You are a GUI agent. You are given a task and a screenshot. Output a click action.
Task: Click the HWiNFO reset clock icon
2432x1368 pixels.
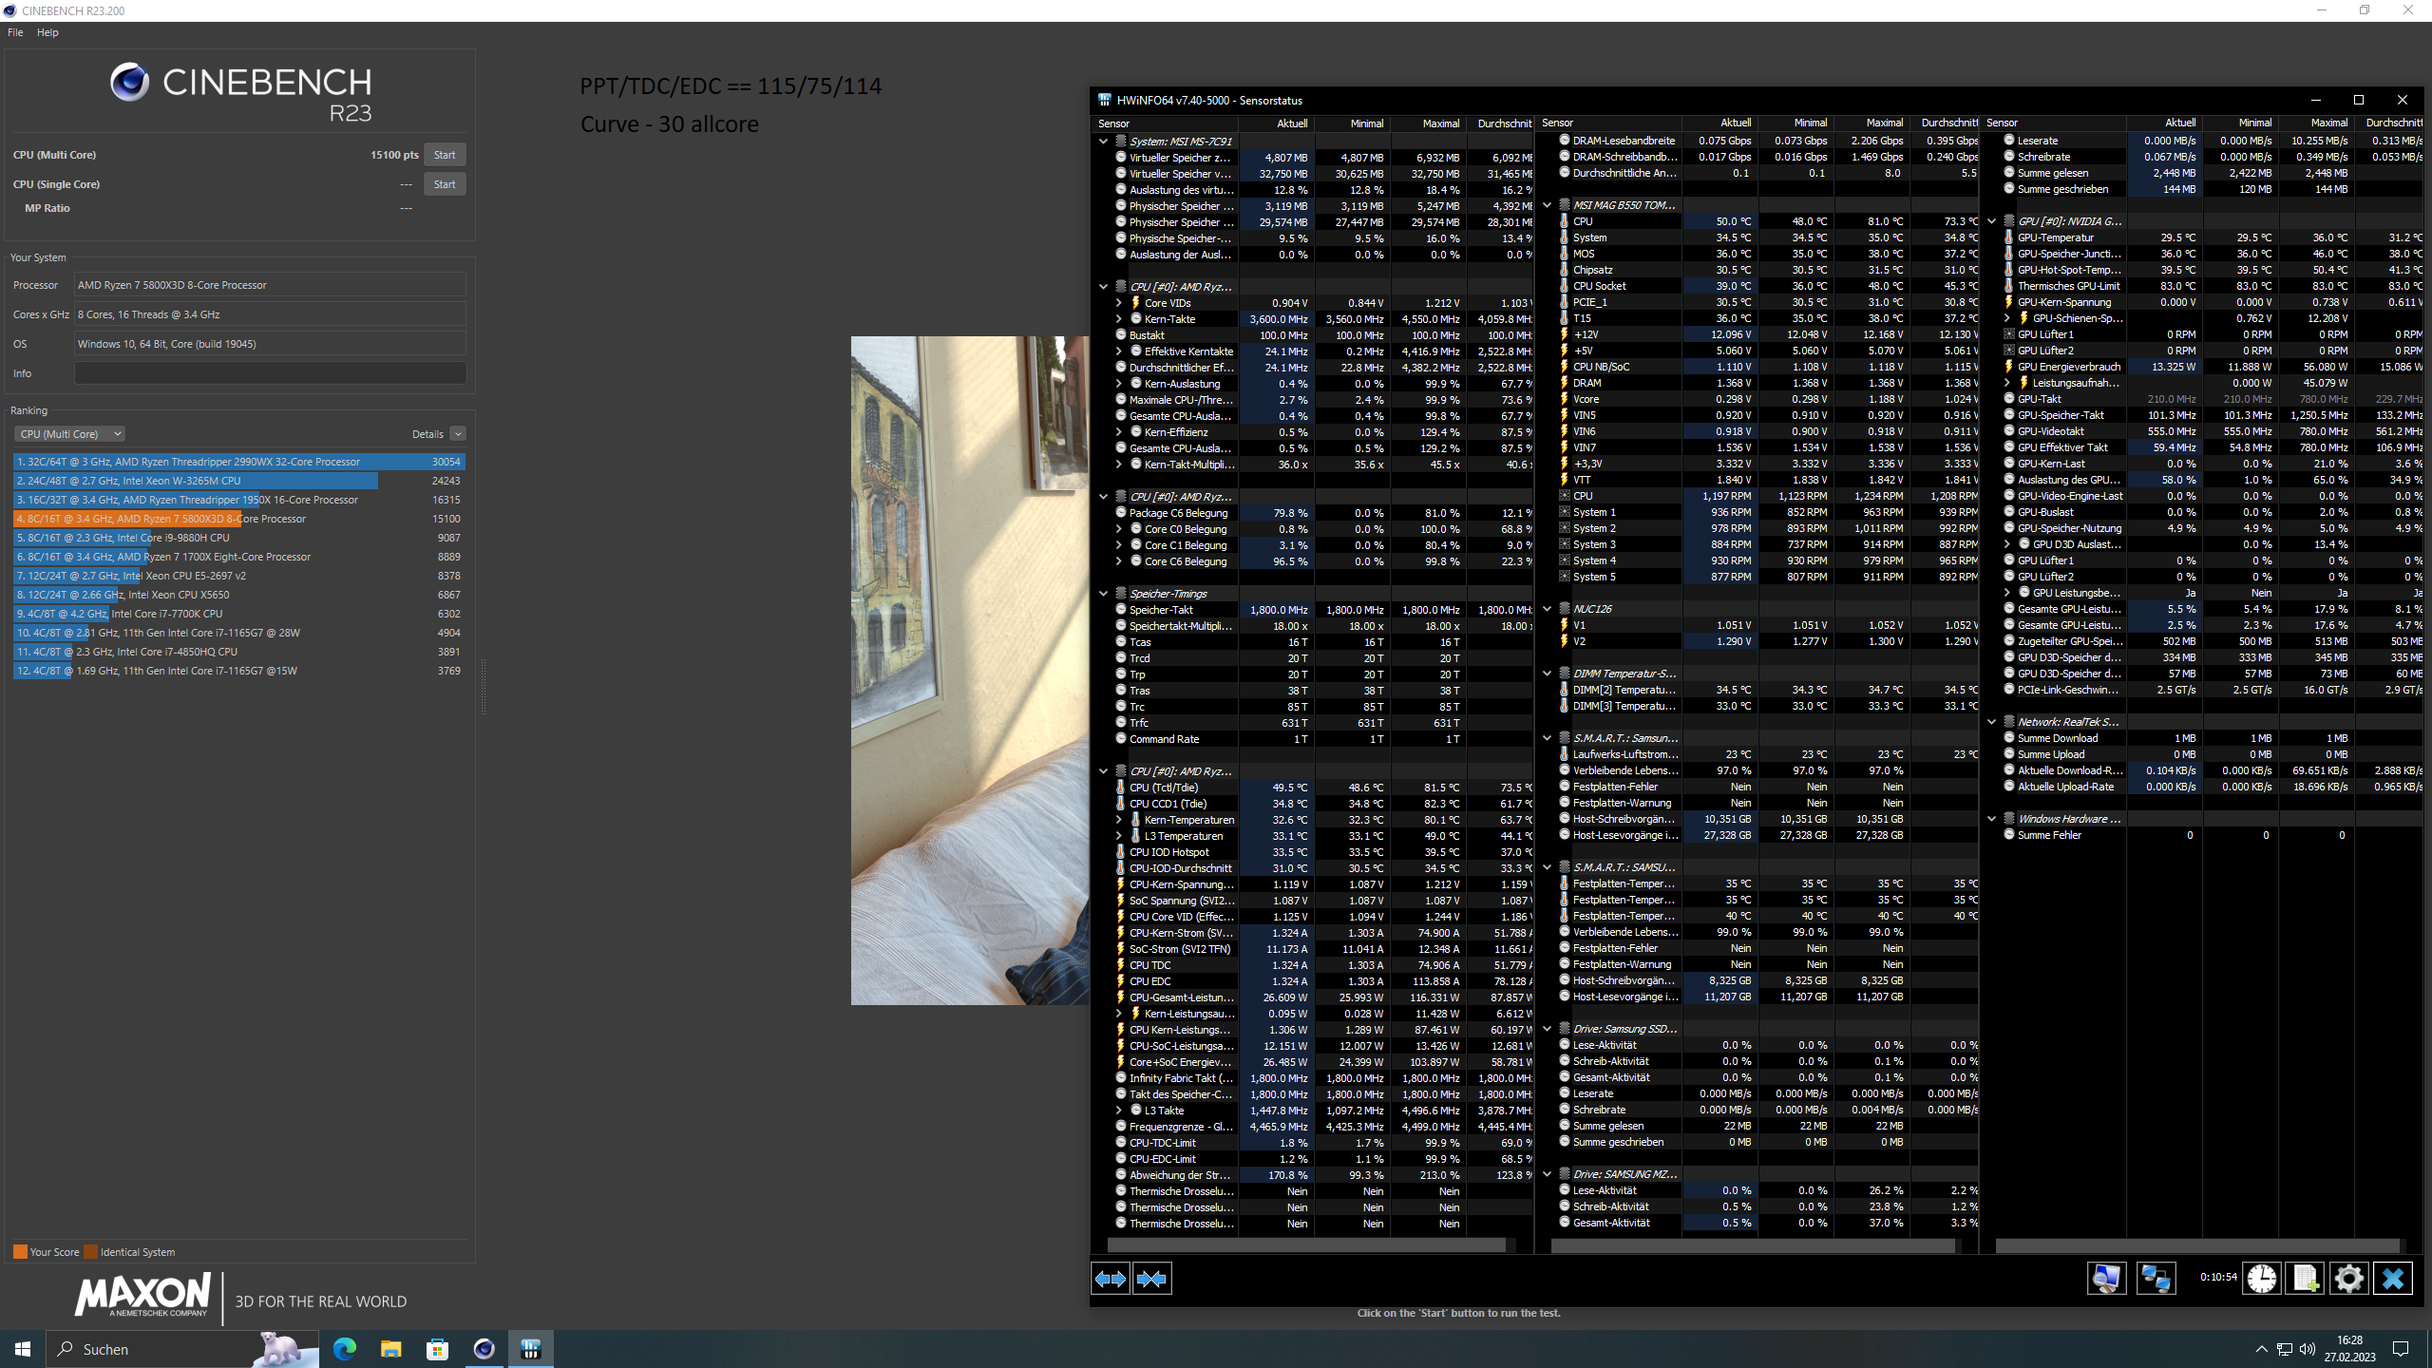(x=2261, y=1279)
